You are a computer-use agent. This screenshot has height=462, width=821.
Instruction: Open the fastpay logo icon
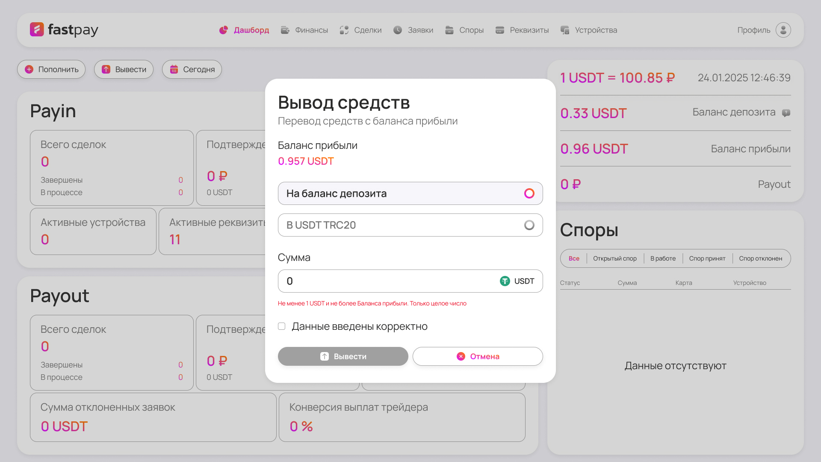click(x=36, y=30)
